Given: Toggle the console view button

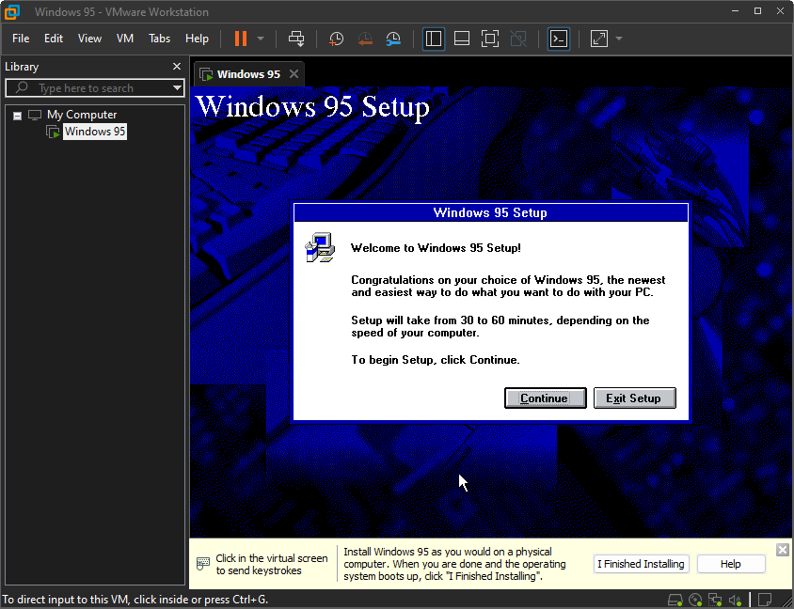Looking at the screenshot, I should (x=559, y=39).
